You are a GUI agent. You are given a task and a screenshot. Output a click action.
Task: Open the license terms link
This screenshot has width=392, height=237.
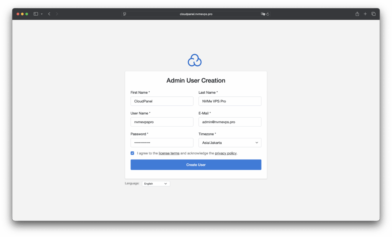tap(169, 153)
